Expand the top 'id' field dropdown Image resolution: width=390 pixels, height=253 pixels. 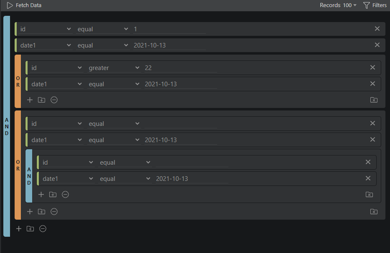pyautogui.click(x=46, y=29)
